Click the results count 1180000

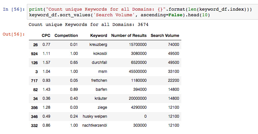139,80
